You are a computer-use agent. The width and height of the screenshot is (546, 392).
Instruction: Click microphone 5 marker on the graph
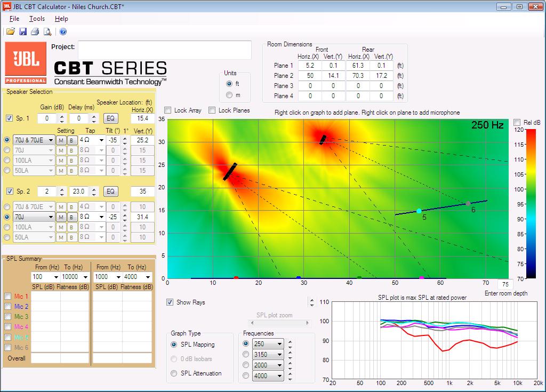click(x=419, y=211)
